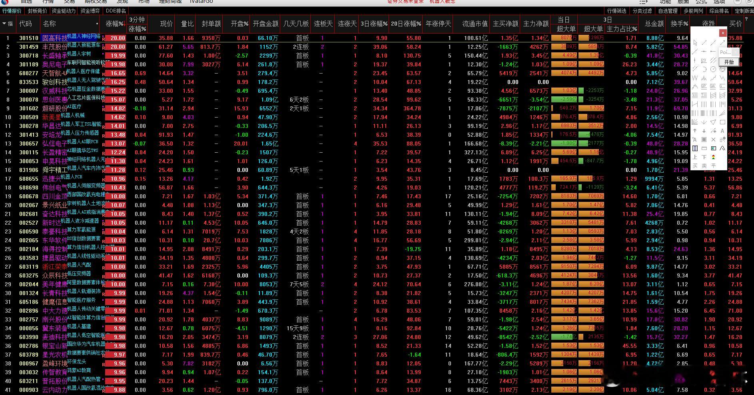
Task: Click the 平 marker in drawing palette
Action: (713, 166)
